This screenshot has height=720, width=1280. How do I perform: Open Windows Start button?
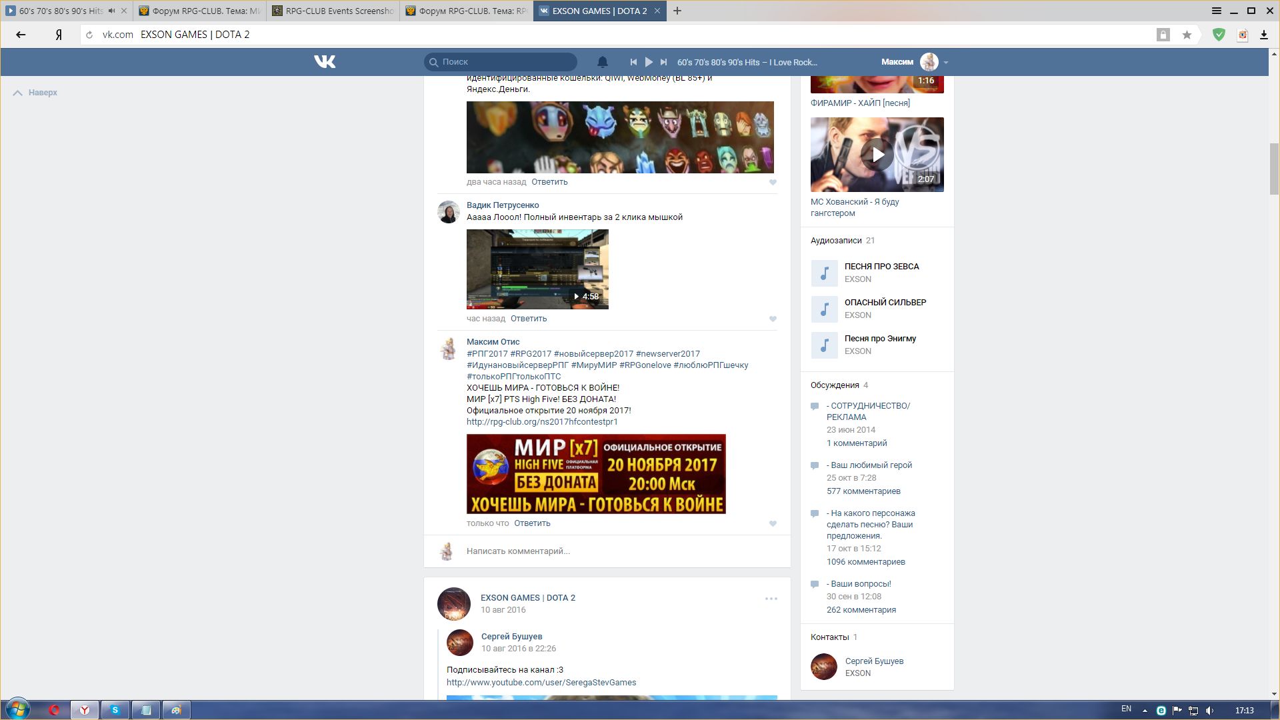tap(18, 709)
